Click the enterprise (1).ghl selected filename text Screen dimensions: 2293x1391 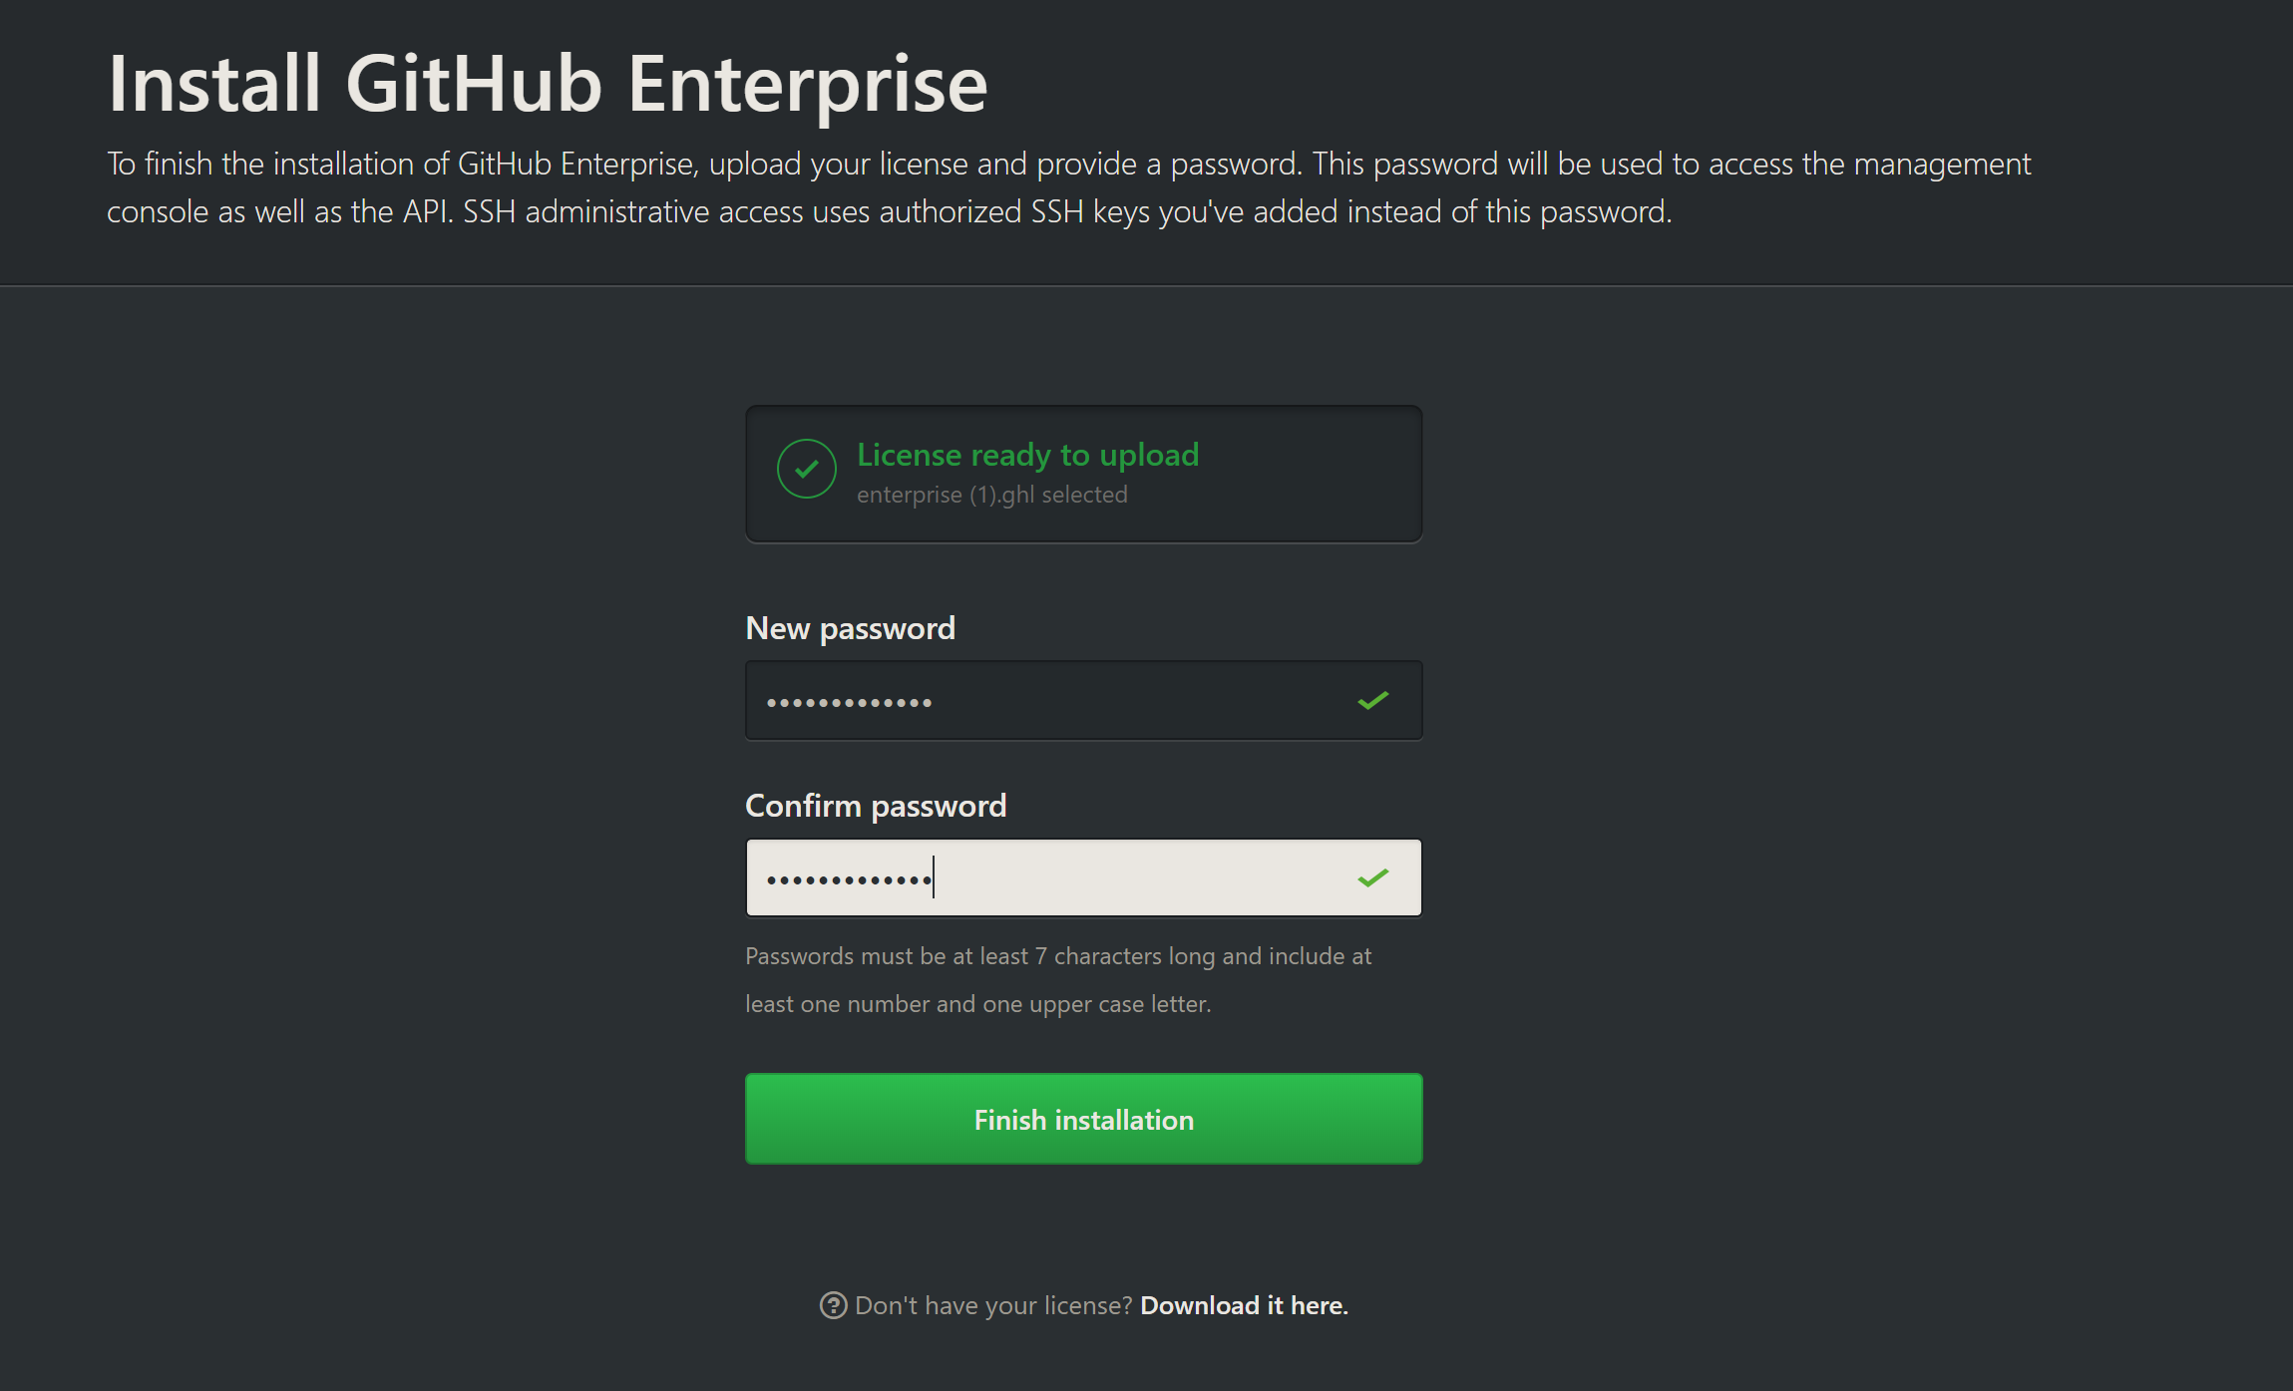[x=991, y=495]
